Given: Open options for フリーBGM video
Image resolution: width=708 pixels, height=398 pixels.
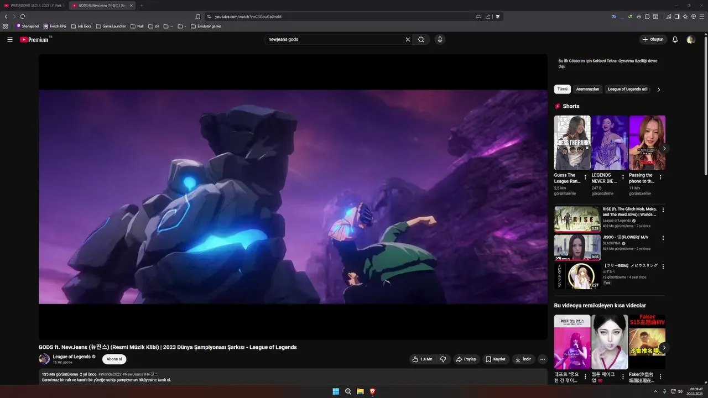Looking at the screenshot, I should point(663,266).
